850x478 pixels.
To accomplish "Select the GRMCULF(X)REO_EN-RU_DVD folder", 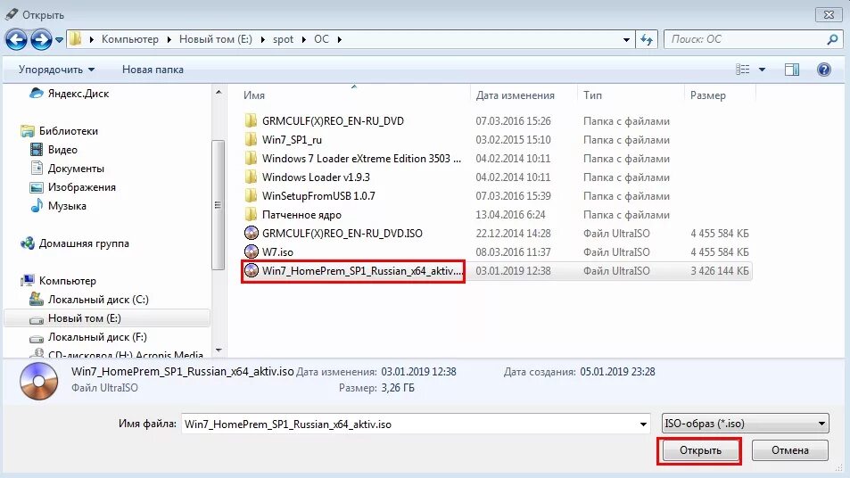I will (333, 121).
